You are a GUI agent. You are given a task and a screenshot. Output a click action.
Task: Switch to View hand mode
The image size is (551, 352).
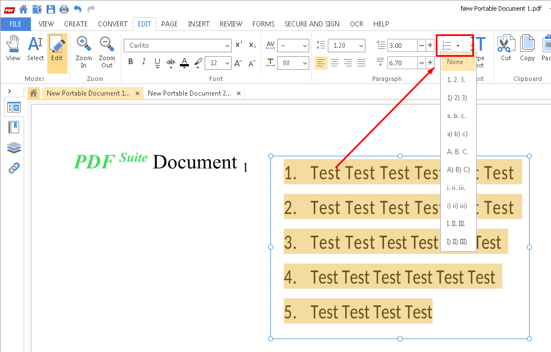click(x=13, y=49)
